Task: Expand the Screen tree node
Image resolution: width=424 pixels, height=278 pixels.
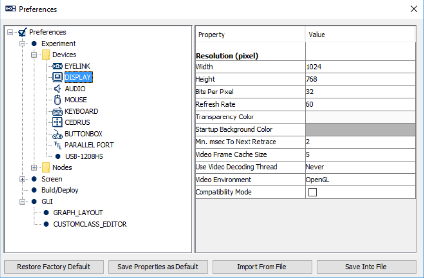Action: [22, 179]
